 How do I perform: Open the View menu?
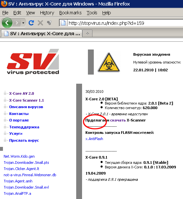[x=31, y=13]
